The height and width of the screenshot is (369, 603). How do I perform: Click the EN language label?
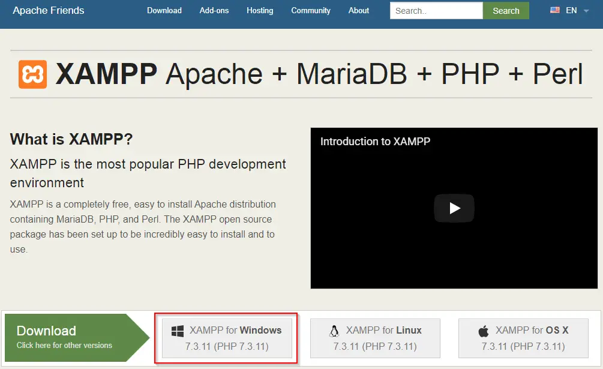click(571, 10)
